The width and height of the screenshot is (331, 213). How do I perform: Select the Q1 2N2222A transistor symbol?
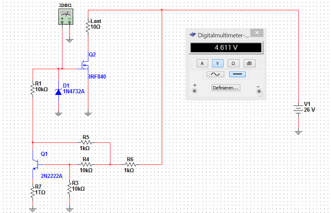(x=36, y=165)
